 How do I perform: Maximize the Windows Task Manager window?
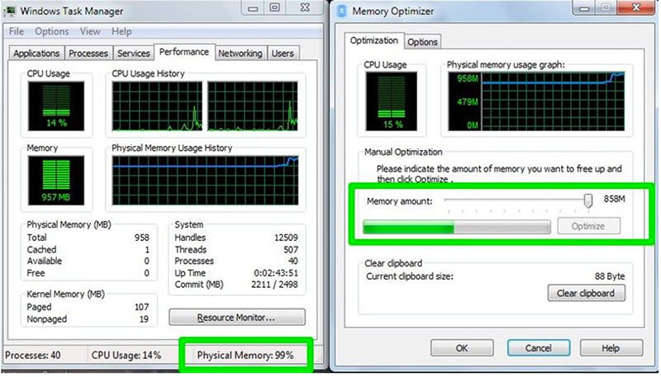coord(275,8)
